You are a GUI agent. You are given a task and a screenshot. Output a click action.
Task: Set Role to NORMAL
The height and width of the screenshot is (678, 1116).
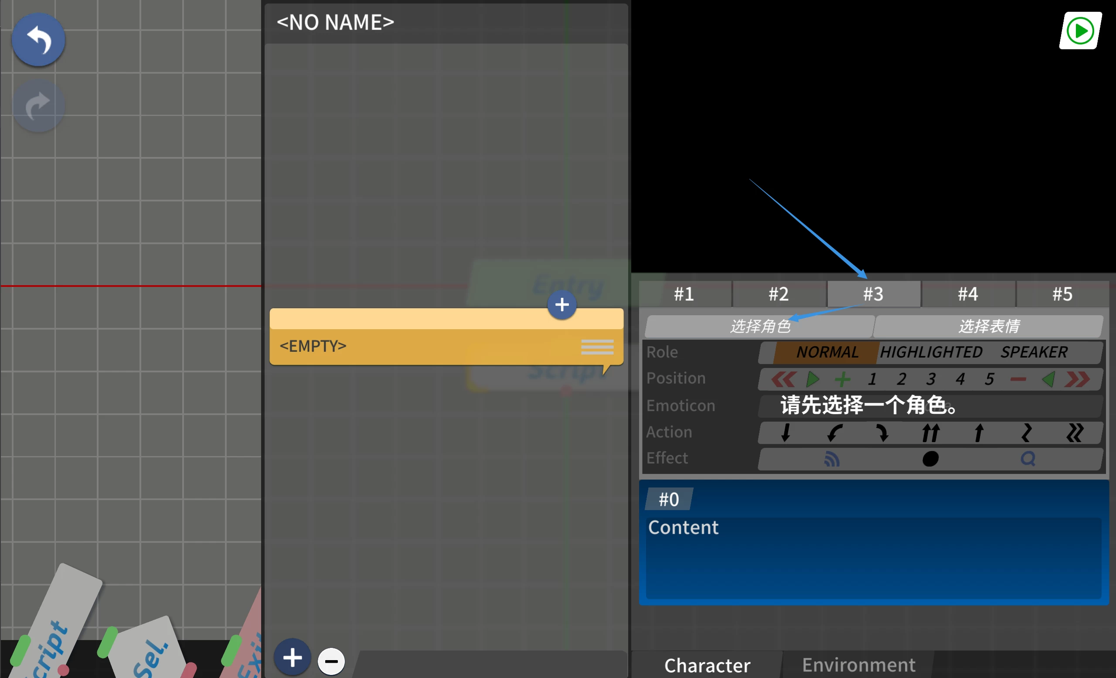click(827, 352)
